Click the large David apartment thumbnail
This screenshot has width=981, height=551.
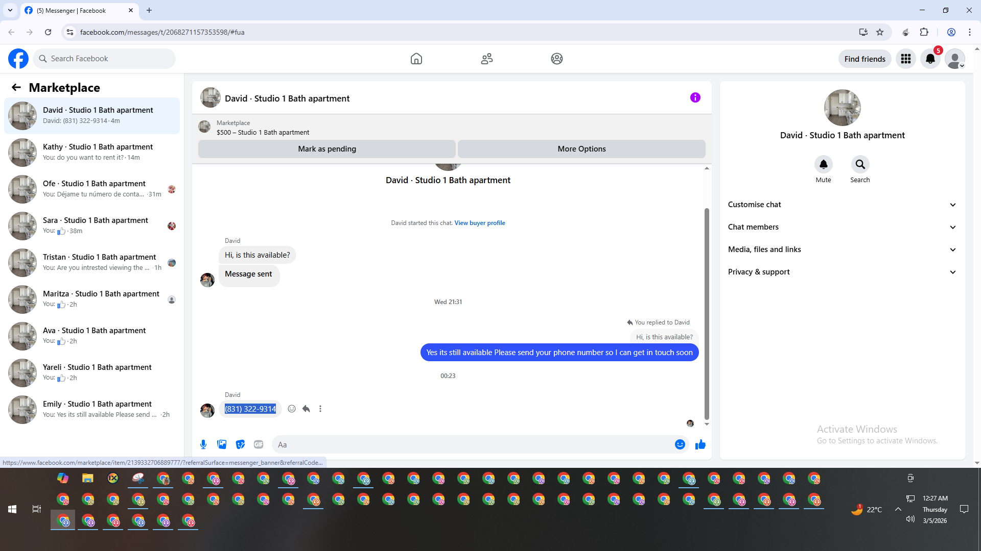pos(843,108)
